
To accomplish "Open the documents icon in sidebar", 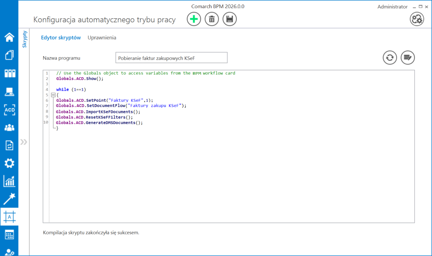I will click(x=9, y=55).
